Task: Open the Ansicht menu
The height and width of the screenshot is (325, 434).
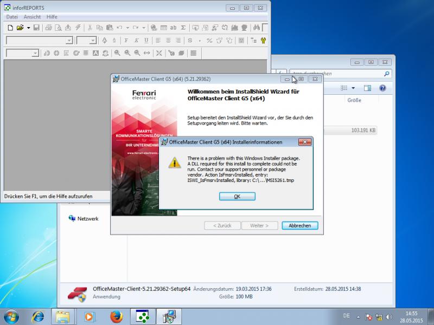Action: click(31, 17)
